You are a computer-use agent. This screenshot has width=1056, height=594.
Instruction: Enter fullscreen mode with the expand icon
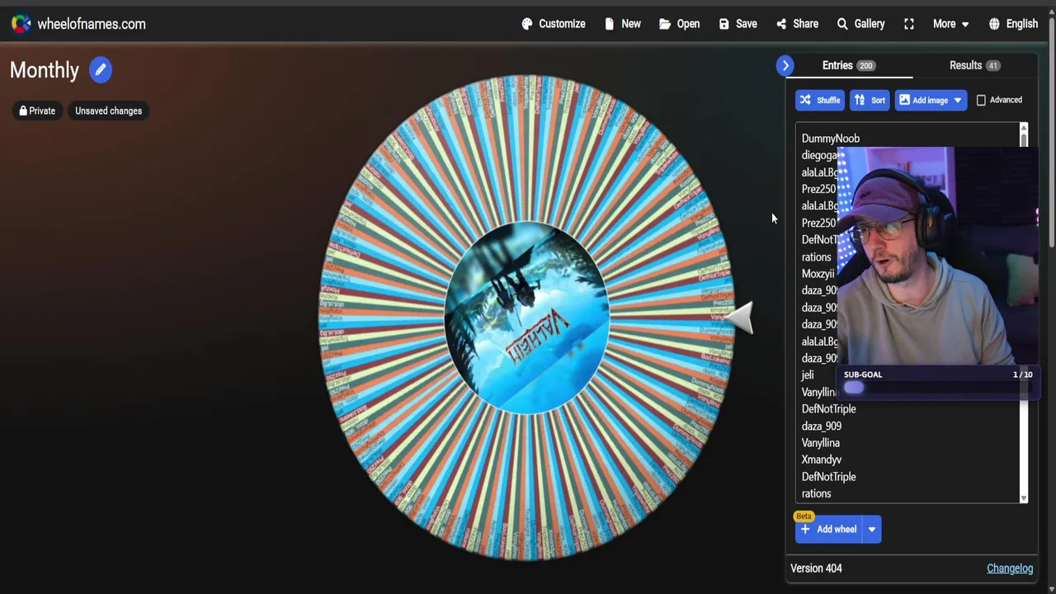coord(909,24)
